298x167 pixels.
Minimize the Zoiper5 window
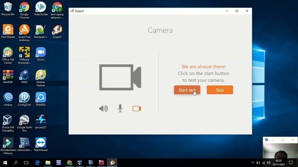tap(227, 11)
